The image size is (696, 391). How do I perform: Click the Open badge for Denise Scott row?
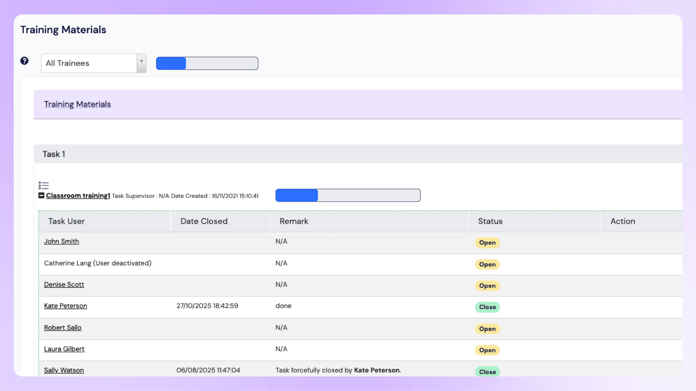pos(487,285)
